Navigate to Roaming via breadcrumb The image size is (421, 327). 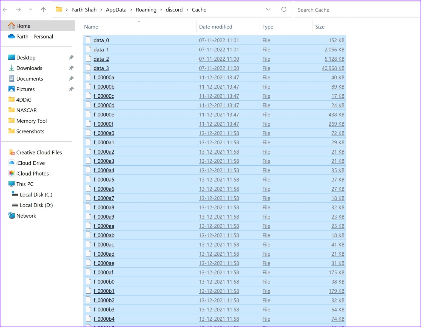(x=146, y=10)
